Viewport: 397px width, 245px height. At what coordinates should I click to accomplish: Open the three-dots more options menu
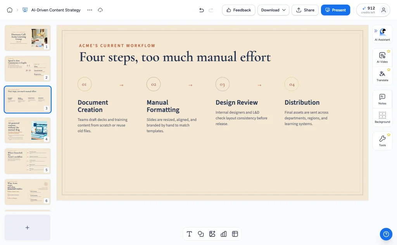point(90,10)
